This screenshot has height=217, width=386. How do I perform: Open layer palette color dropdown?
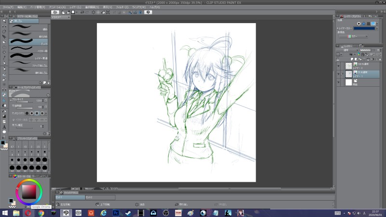coord(341,54)
